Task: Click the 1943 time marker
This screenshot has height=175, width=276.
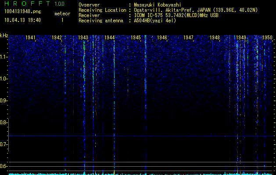Action: [83, 37]
